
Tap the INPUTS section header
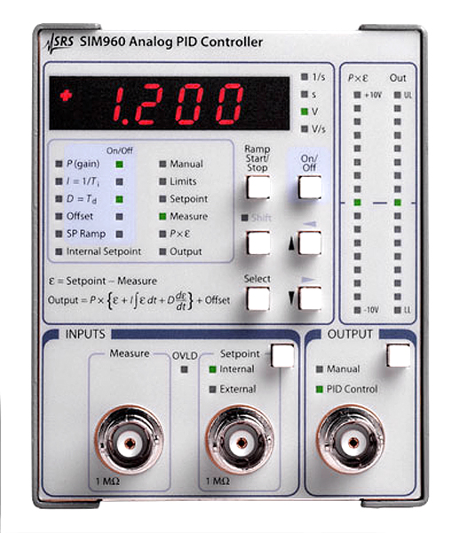click(85, 334)
